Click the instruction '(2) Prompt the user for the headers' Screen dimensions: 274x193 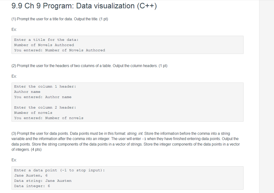click(x=89, y=66)
